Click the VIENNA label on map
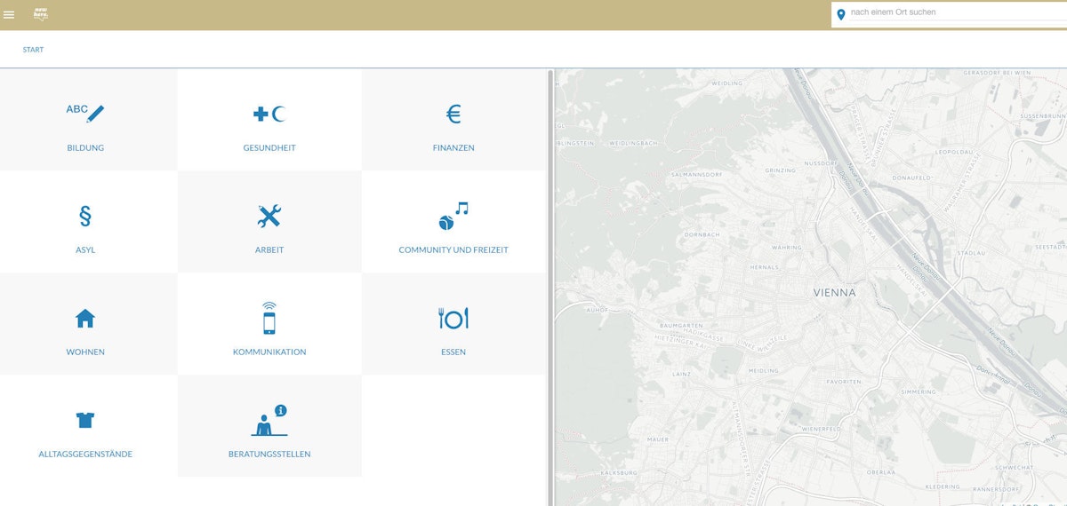Image resolution: width=1067 pixels, height=506 pixels. (x=834, y=292)
